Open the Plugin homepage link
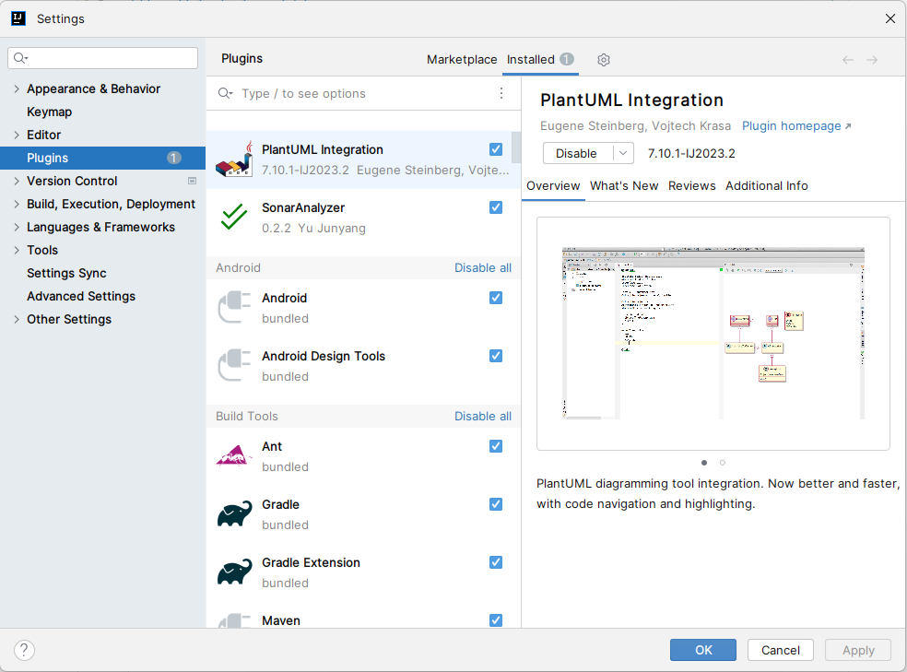This screenshot has width=907, height=672. pos(796,126)
